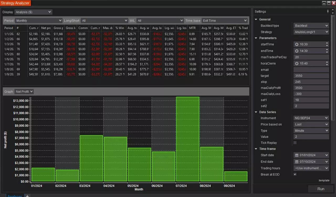Screen dimensions: 336x197
Task: Click the template link
Action: coord(324,180)
